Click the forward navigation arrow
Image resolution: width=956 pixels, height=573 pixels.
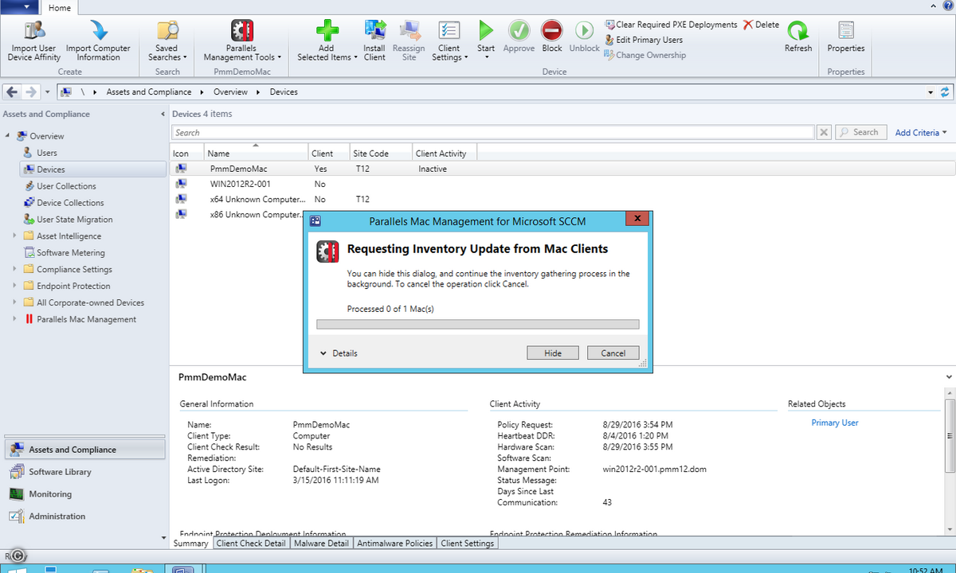[31, 92]
